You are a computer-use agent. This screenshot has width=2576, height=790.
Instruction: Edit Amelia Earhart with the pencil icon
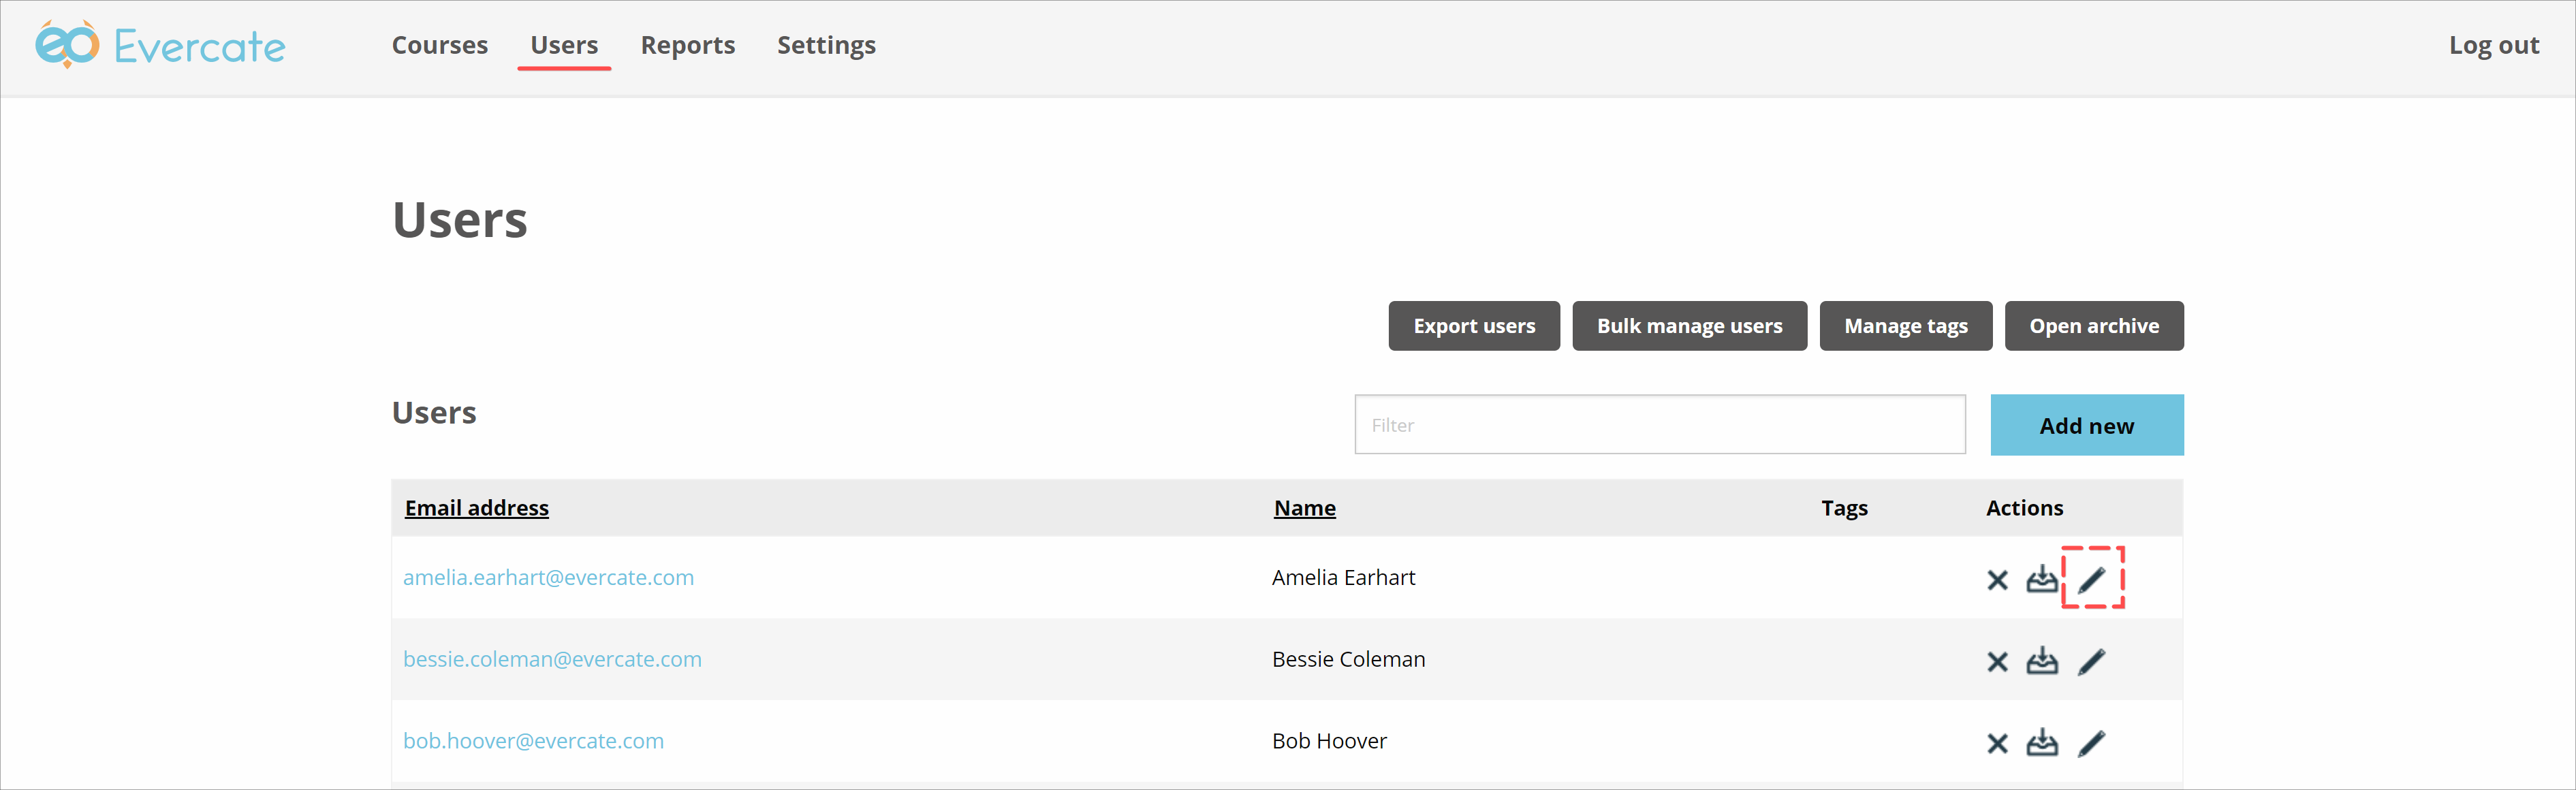coord(2091,579)
